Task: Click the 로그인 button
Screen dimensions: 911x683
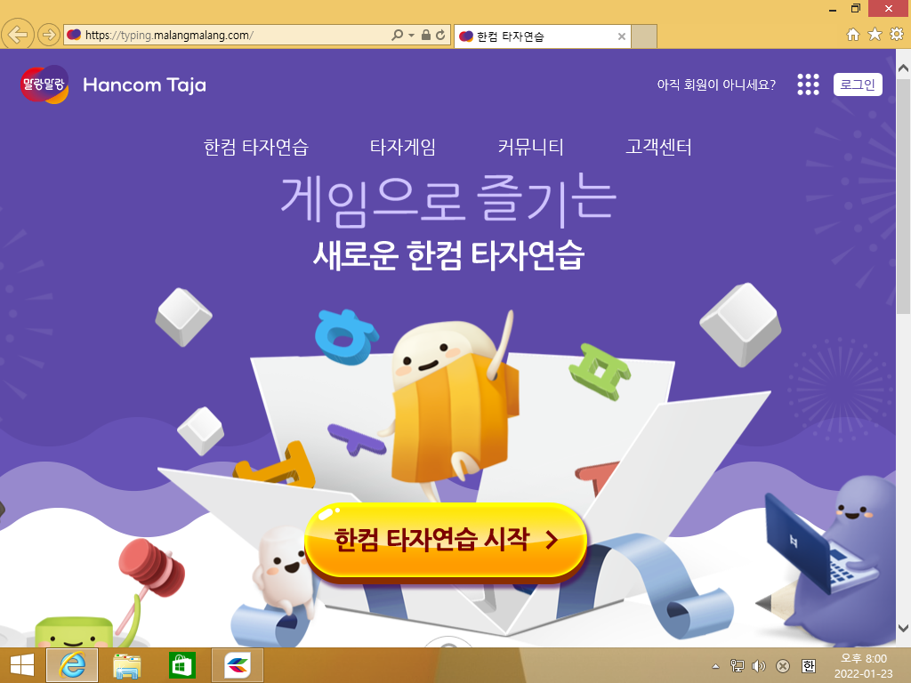Action: click(858, 84)
